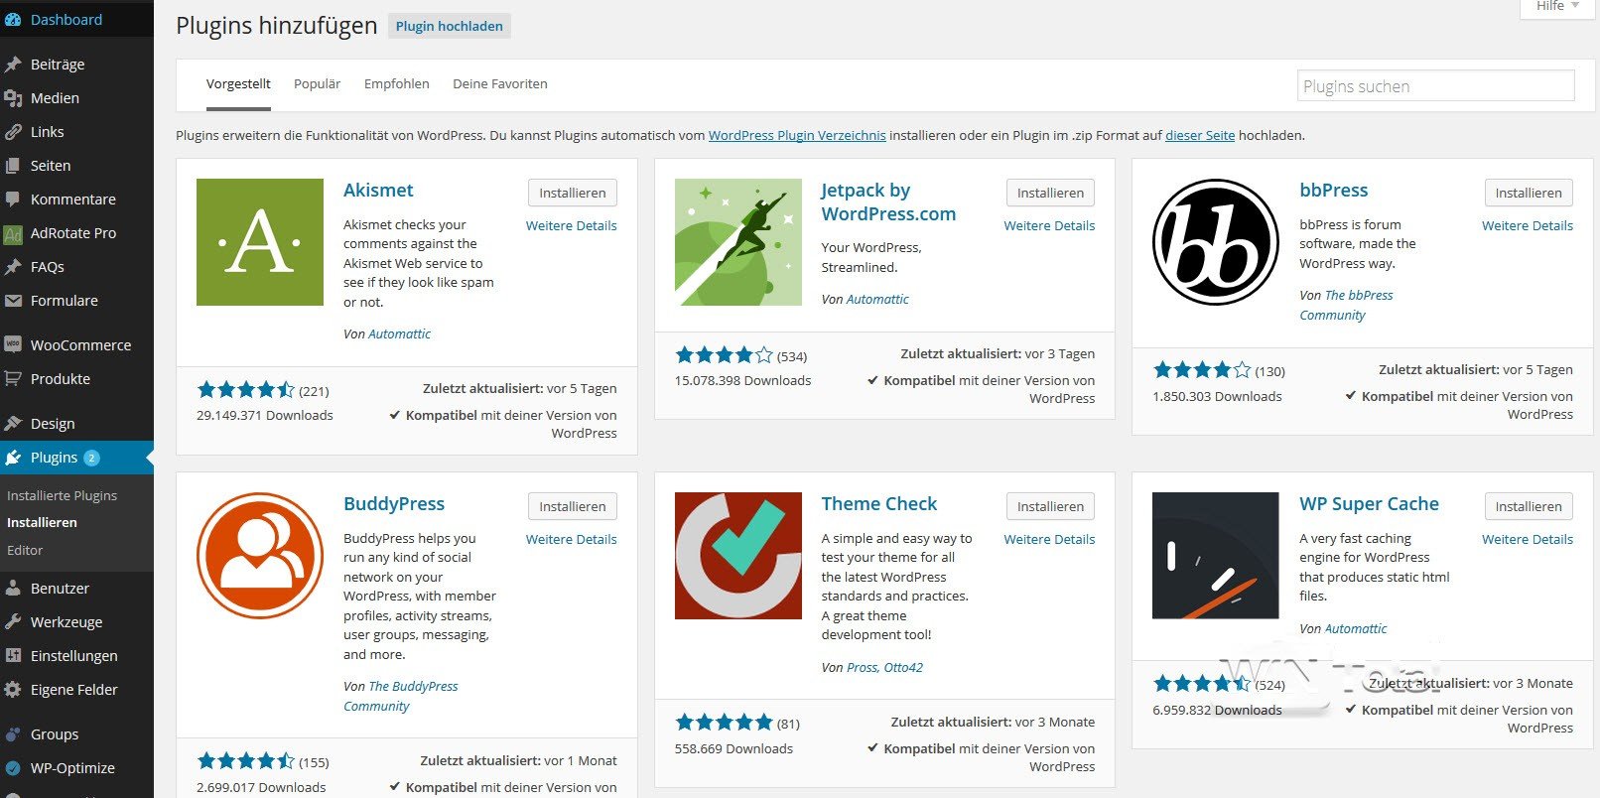The height and width of the screenshot is (798, 1600).
Task: Click the AdRotate Pro icon
Action: (x=13, y=234)
